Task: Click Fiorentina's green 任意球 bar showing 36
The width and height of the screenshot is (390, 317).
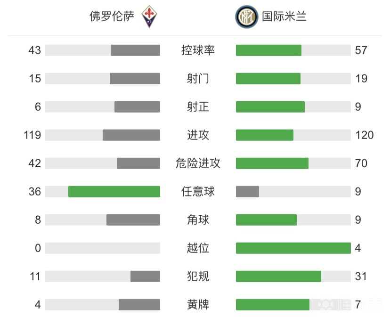Action: click(114, 192)
